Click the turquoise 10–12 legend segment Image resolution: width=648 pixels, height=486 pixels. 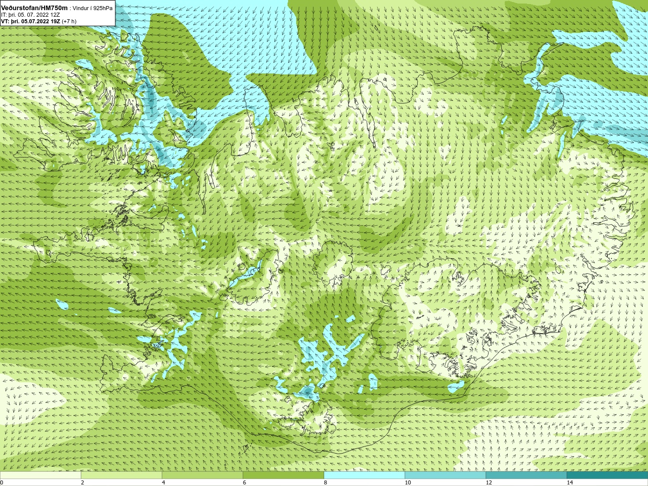[445, 475]
